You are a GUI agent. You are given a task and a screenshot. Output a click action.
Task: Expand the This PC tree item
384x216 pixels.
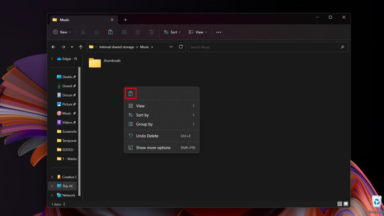(x=52, y=186)
